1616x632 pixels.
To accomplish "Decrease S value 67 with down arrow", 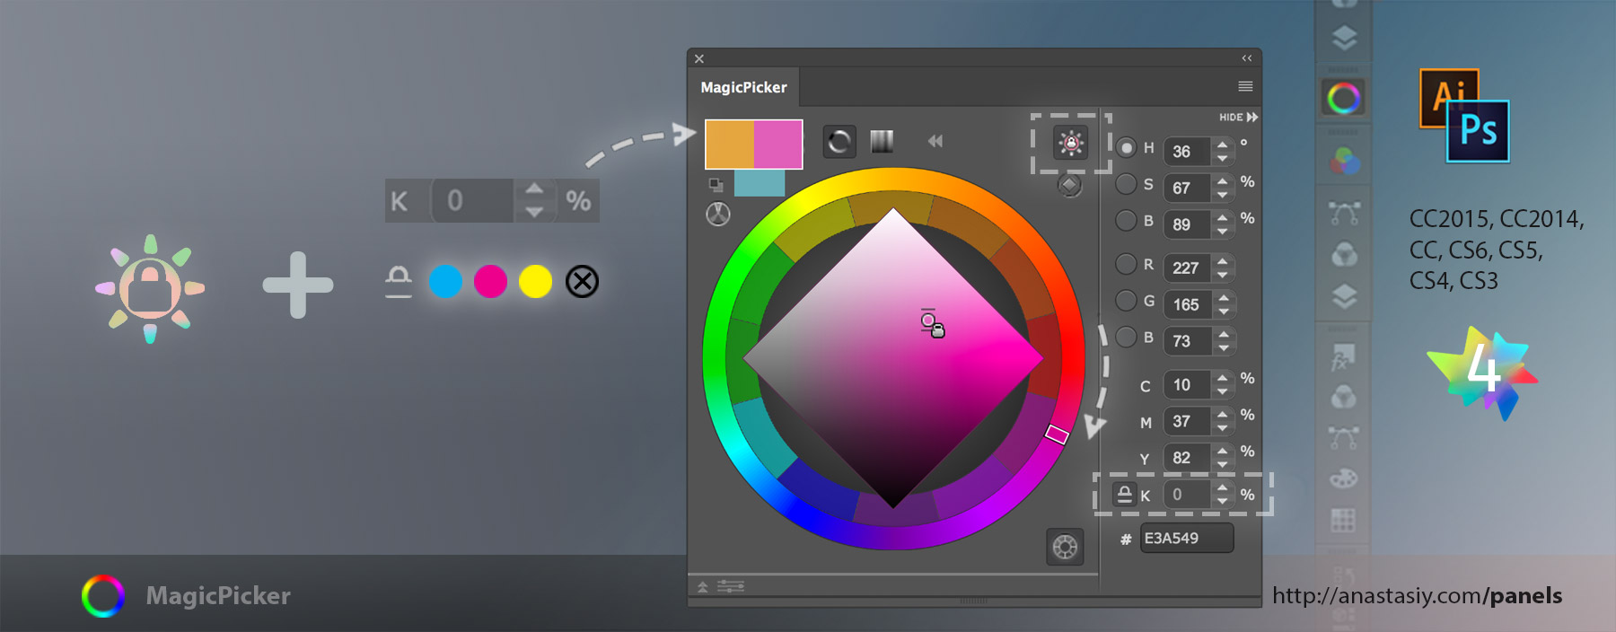I will (1223, 195).
